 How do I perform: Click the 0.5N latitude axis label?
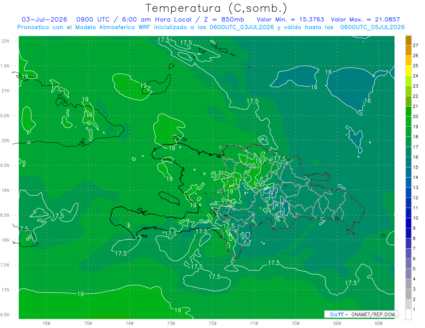coord(5,116)
